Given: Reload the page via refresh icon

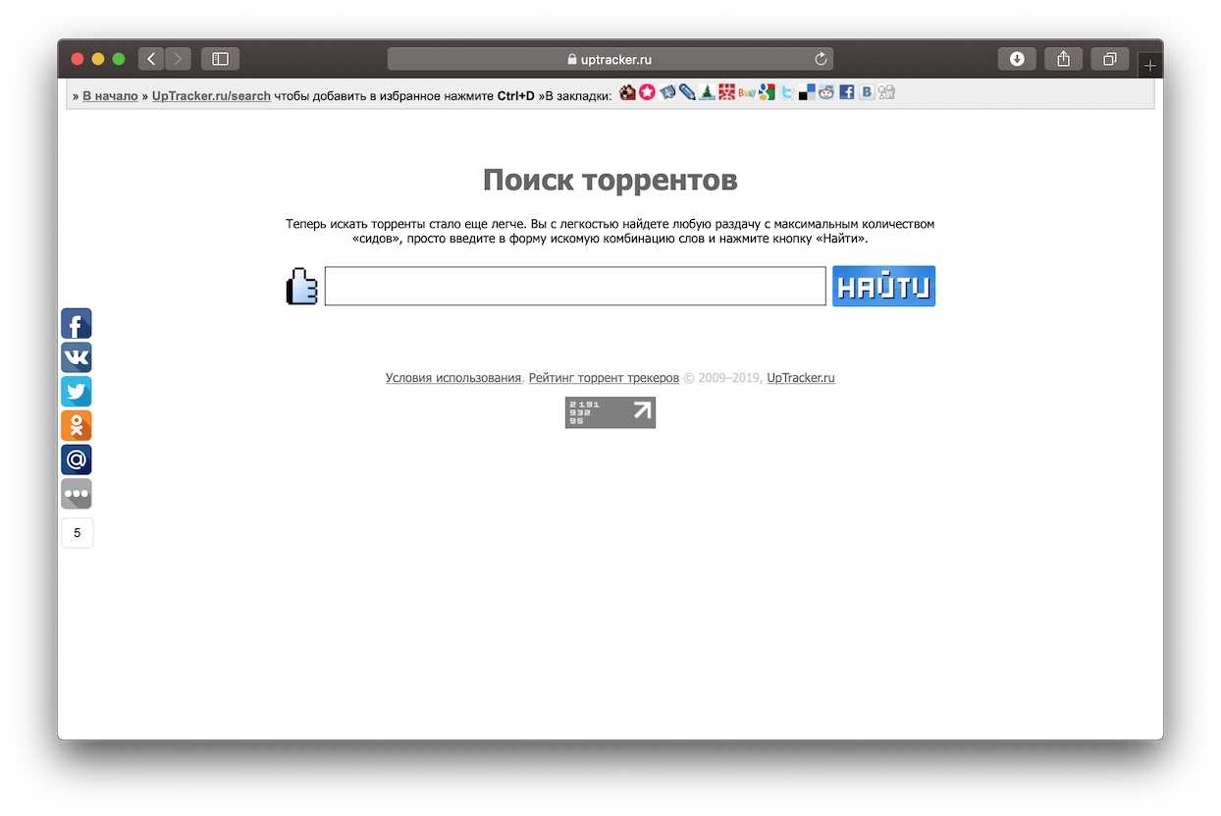Looking at the screenshot, I should 822,59.
